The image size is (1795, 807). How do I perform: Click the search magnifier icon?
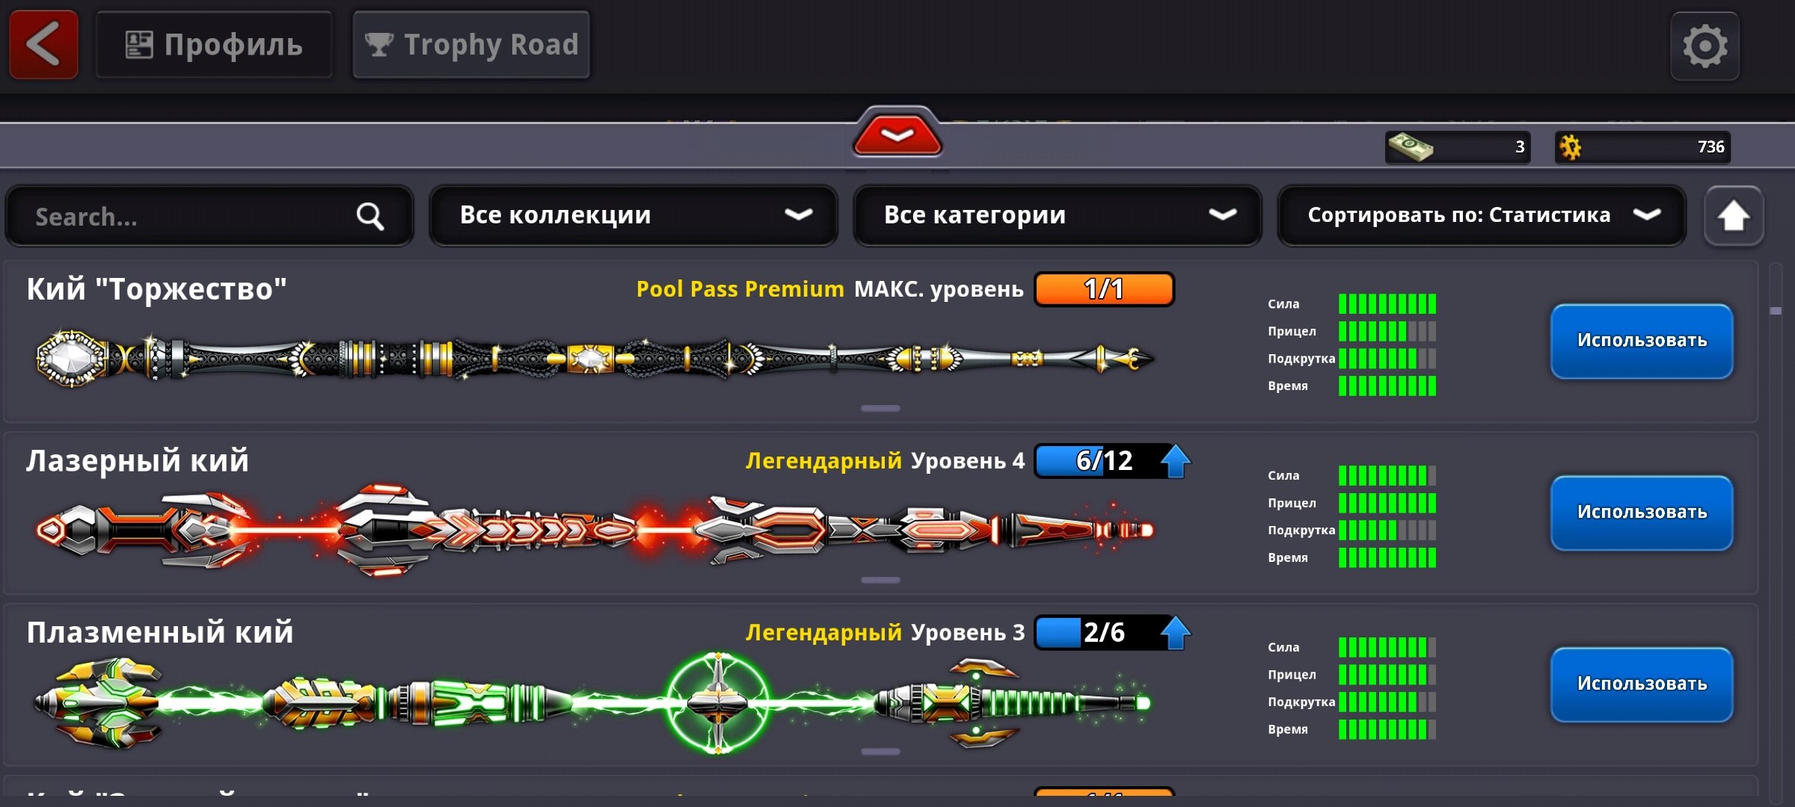(369, 217)
